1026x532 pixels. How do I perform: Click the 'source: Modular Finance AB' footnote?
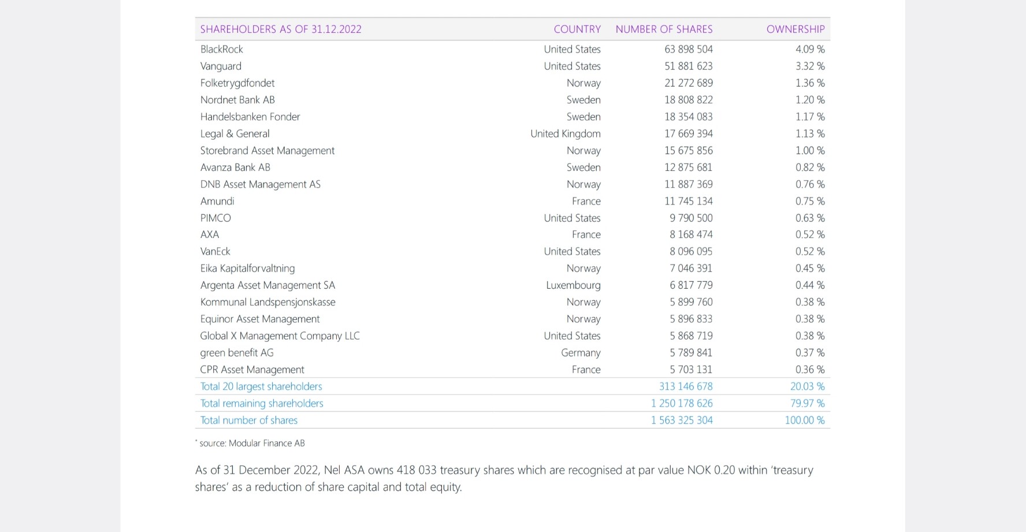tap(252, 443)
